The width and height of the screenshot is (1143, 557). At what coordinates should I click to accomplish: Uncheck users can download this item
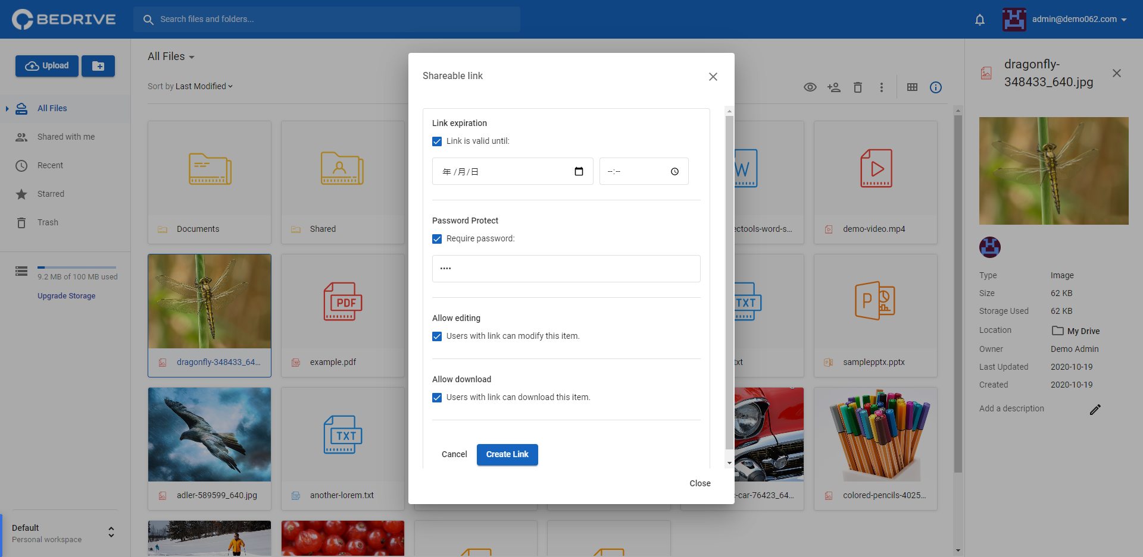[437, 398]
